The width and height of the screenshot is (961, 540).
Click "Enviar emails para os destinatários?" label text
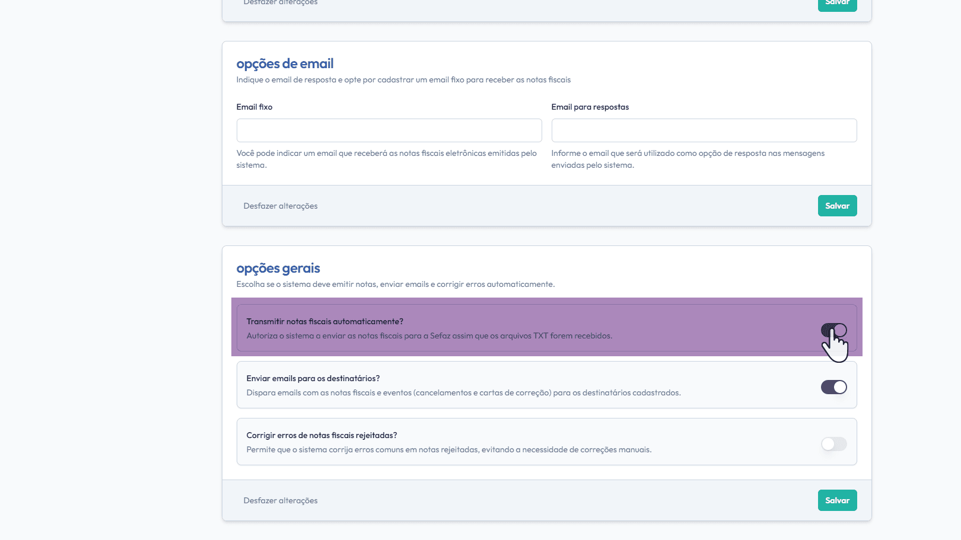tap(313, 378)
